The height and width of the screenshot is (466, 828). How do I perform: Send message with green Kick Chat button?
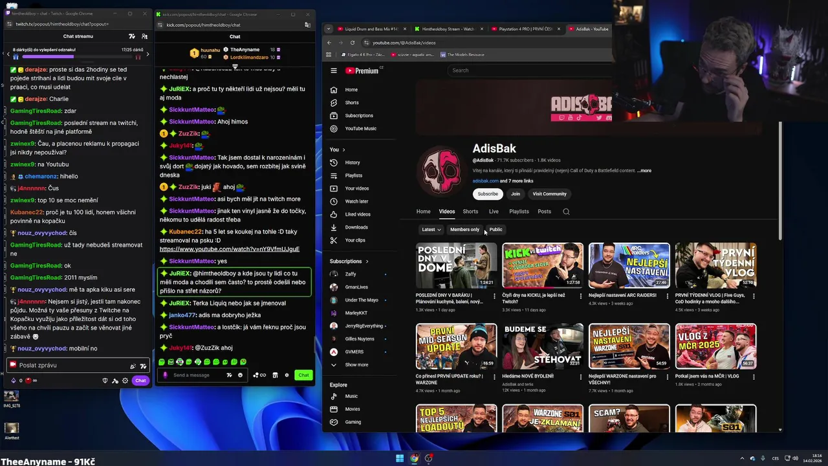point(303,375)
